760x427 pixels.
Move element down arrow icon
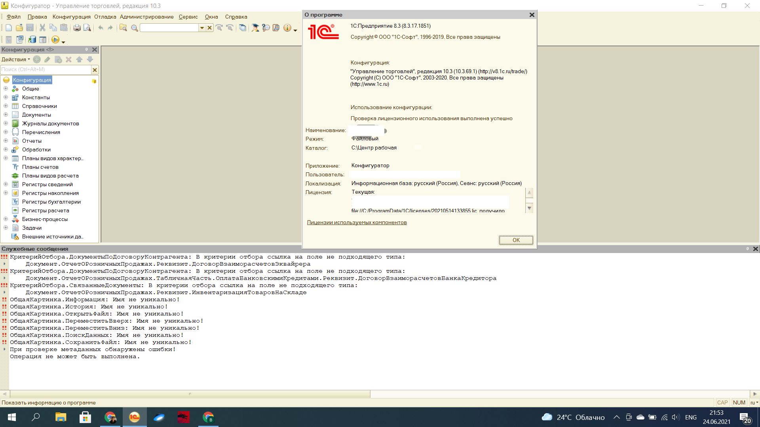click(x=90, y=59)
